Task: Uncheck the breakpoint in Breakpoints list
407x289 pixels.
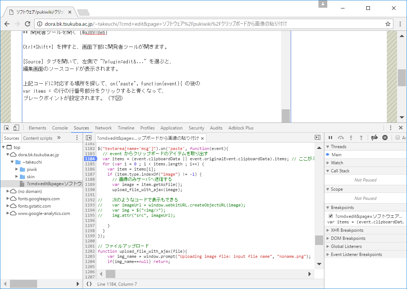Action: tap(331, 216)
